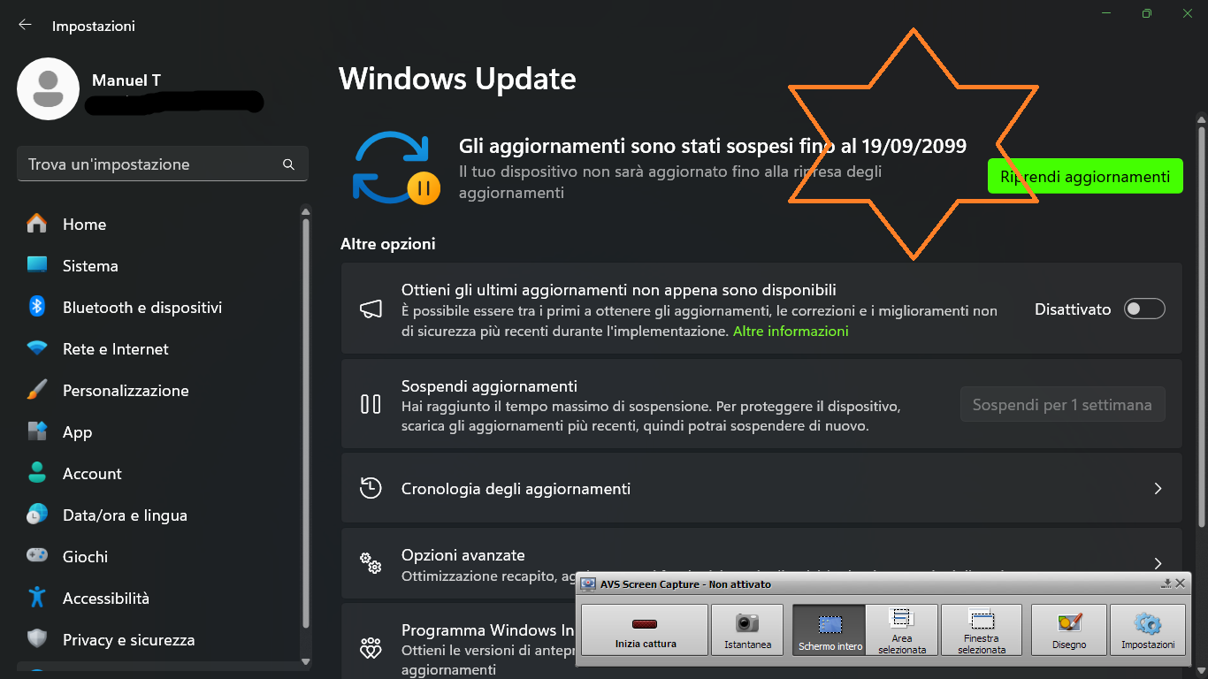The width and height of the screenshot is (1208, 679).
Task: Click the history clock icon for Cronologia
Action: pyautogui.click(x=371, y=488)
